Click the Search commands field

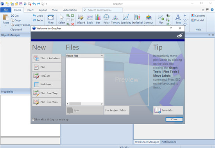(102, 10)
